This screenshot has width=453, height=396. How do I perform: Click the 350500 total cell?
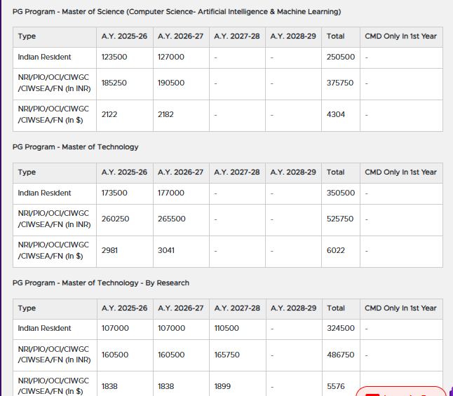[340, 193]
